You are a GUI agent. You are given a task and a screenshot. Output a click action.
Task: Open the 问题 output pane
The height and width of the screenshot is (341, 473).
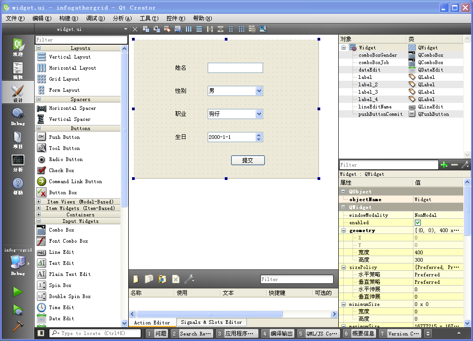pos(157,334)
